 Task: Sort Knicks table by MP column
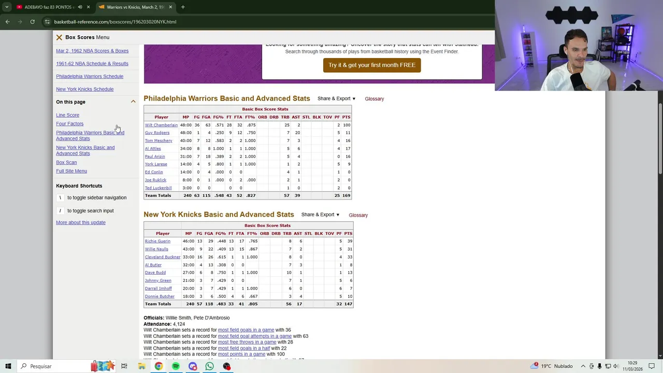pos(189,233)
